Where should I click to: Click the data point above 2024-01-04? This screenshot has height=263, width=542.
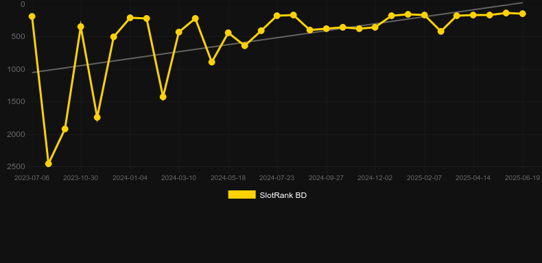coord(130,18)
